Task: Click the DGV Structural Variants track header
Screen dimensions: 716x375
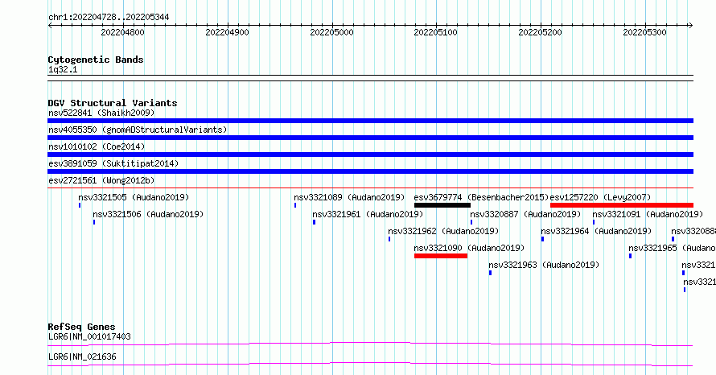Action: (x=113, y=103)
